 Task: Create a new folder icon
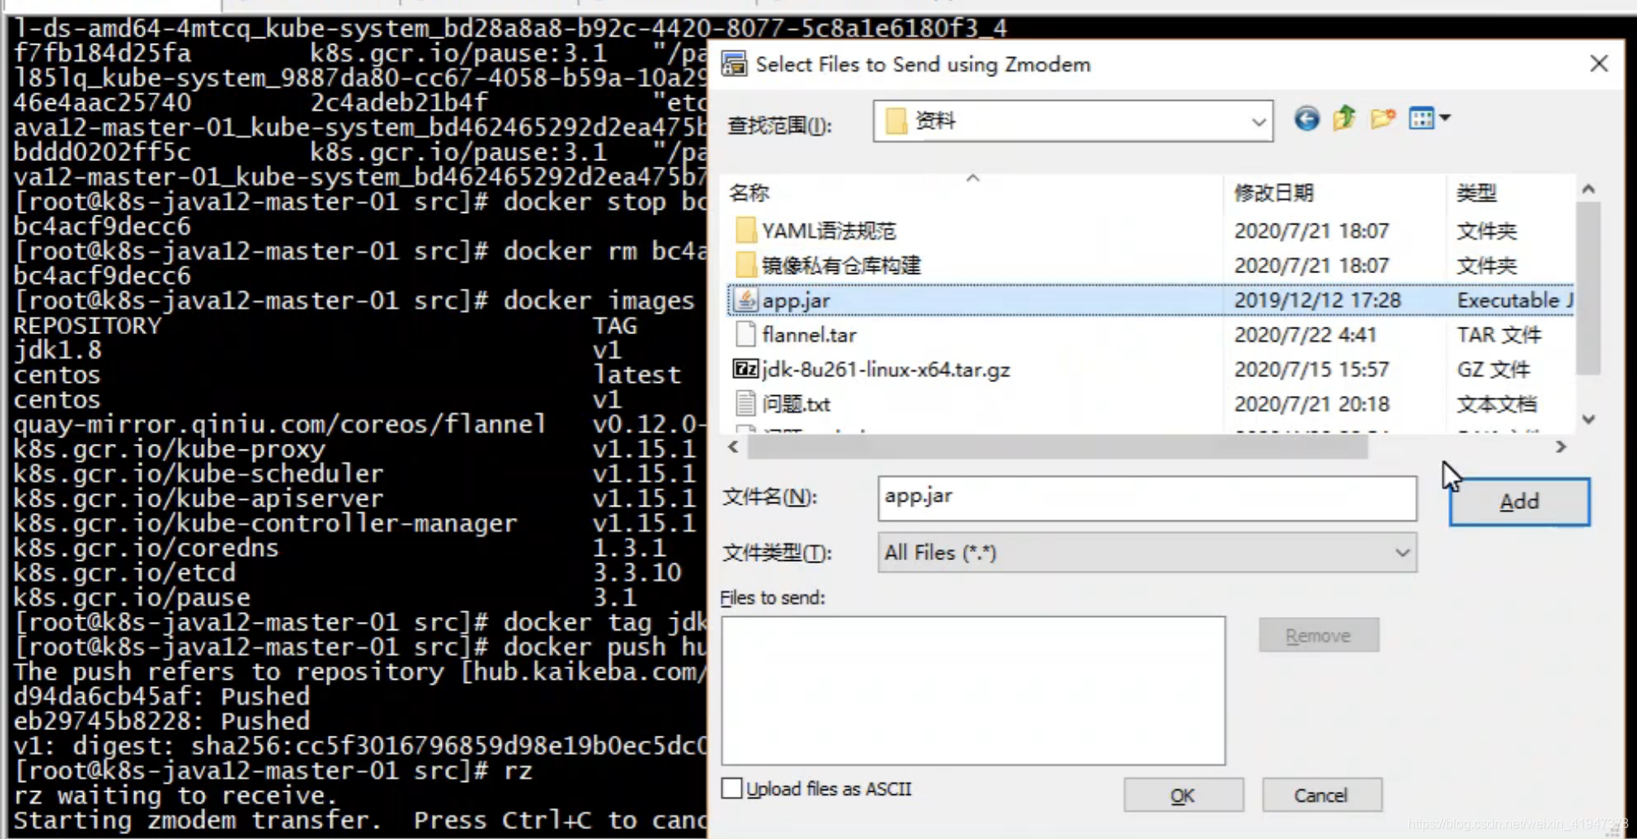[1382, 120]
